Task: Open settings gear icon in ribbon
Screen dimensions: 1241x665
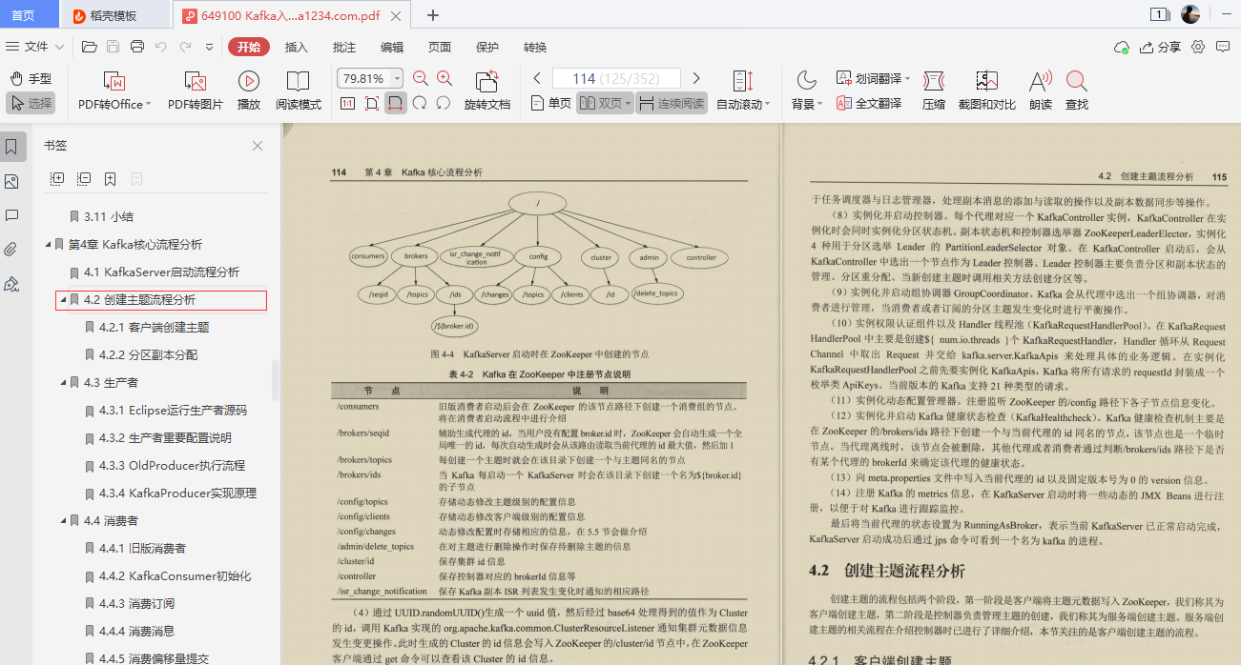Action: (1198, 47)
